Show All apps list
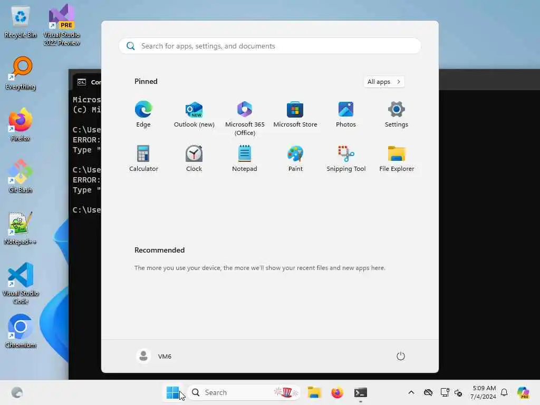Image resolution: width=540 pixels, height=405 pixels. tap(384, 82)
